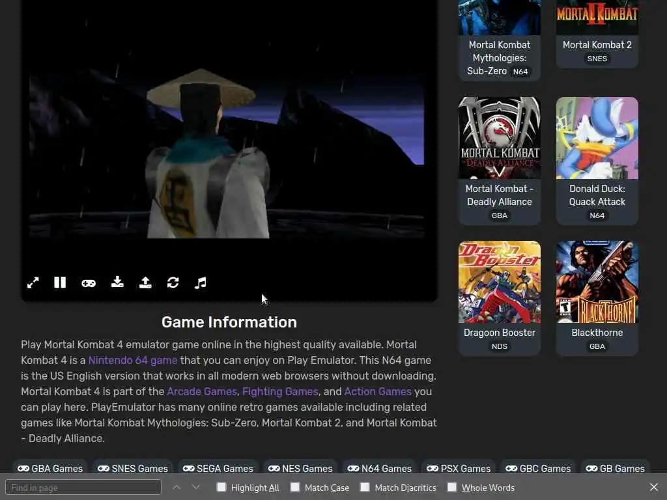
Task: Jump to previous find result arrow
Action: pos(177,487)
